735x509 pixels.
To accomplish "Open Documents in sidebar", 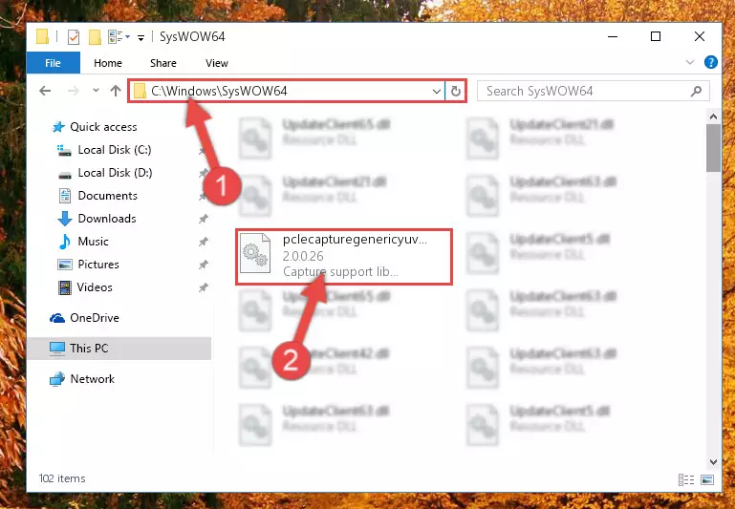I will point(107,196).
